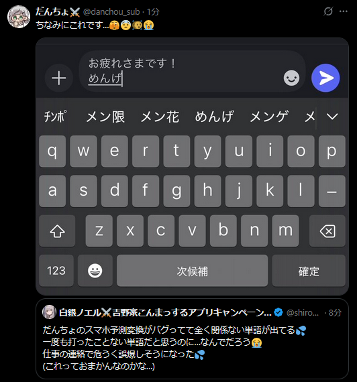Open the emoji picker in message field
Screen dimensions: 357x382
point(291,78)
